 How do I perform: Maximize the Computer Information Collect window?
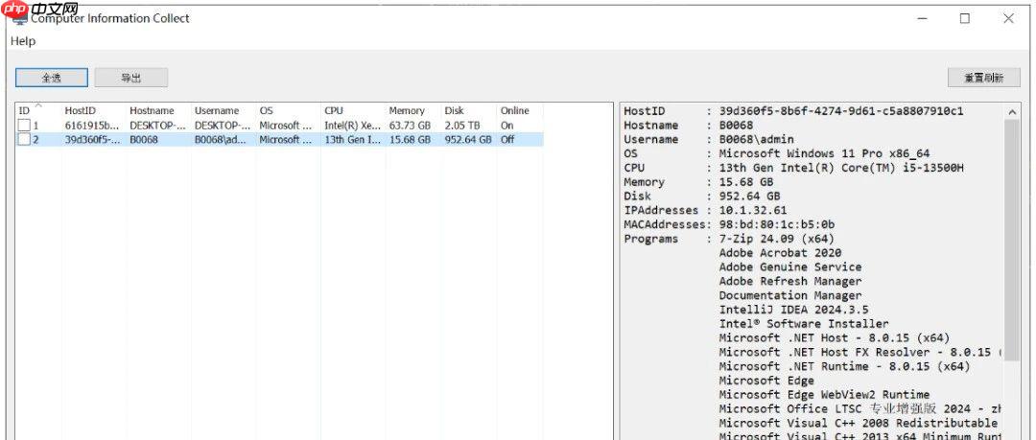click(965, 18)
